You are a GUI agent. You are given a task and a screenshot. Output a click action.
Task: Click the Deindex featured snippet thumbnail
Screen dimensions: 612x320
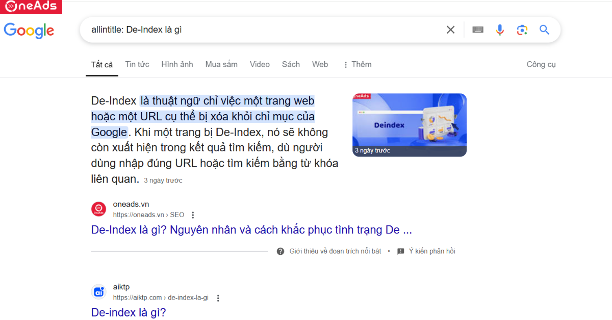(x=409, y=125)
